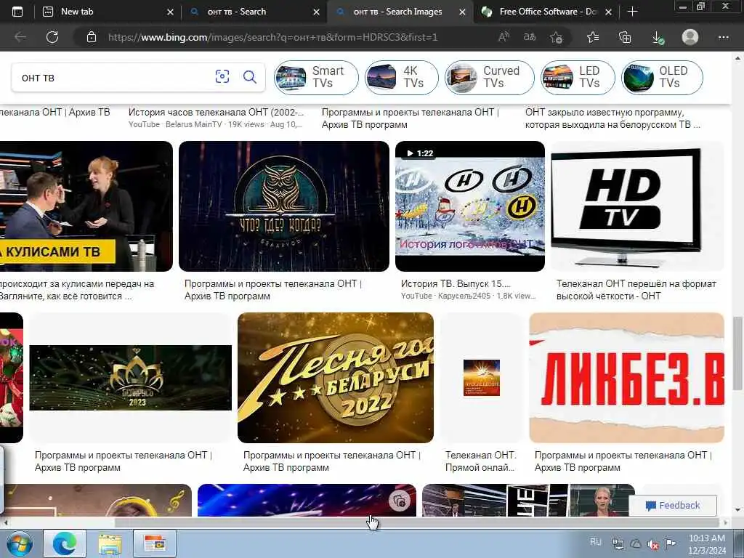Filter results by 4K TVs
Viewport: 744px width, 558px height.
click(x=401, y=77)
